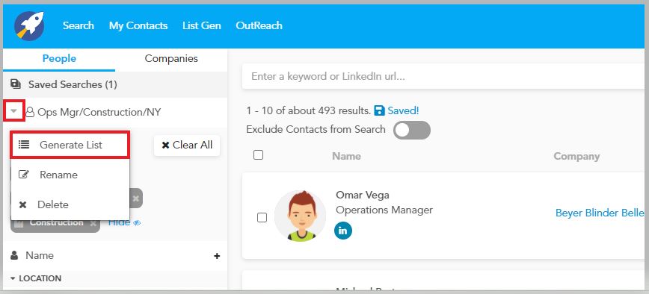The width and height of the screenshot is (649, 294).
Task: Open Omar Vega's LinkedIn profile icon
Action: click(x=343, y=231)
